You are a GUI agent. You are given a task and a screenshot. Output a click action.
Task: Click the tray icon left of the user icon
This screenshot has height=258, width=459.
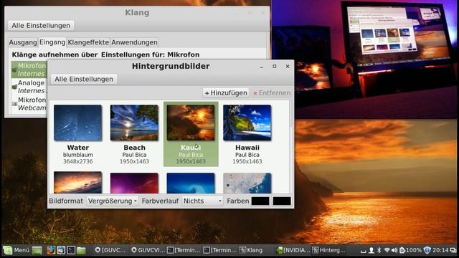coord(364,251)
